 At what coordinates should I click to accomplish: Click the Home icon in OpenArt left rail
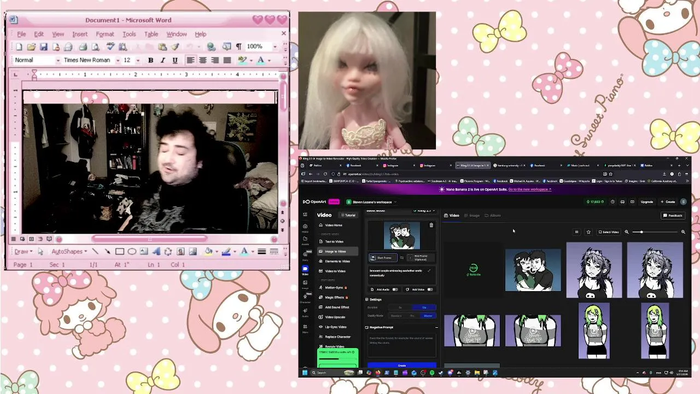pyautogui.click(x=305, y=227)
